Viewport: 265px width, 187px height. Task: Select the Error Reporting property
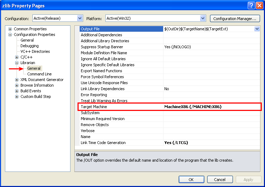[94, 95]
